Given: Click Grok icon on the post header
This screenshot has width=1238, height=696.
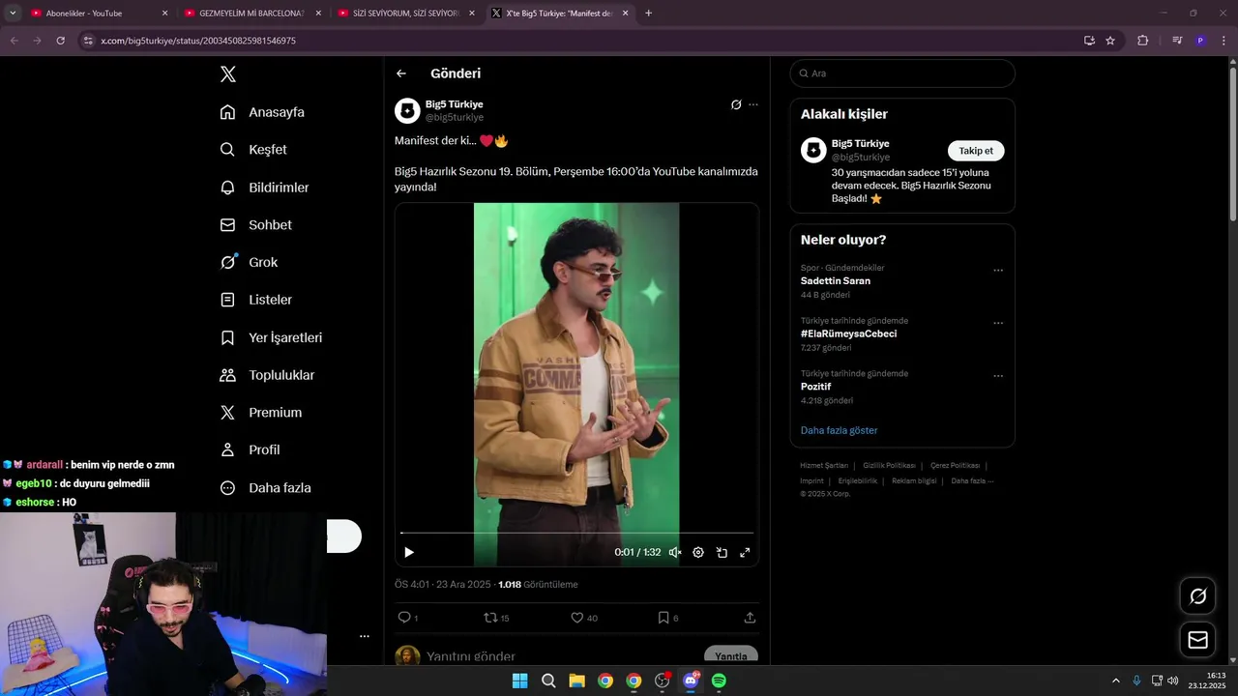Looking at the screenshot, I should pyautogui.click(x=736, y=104).
